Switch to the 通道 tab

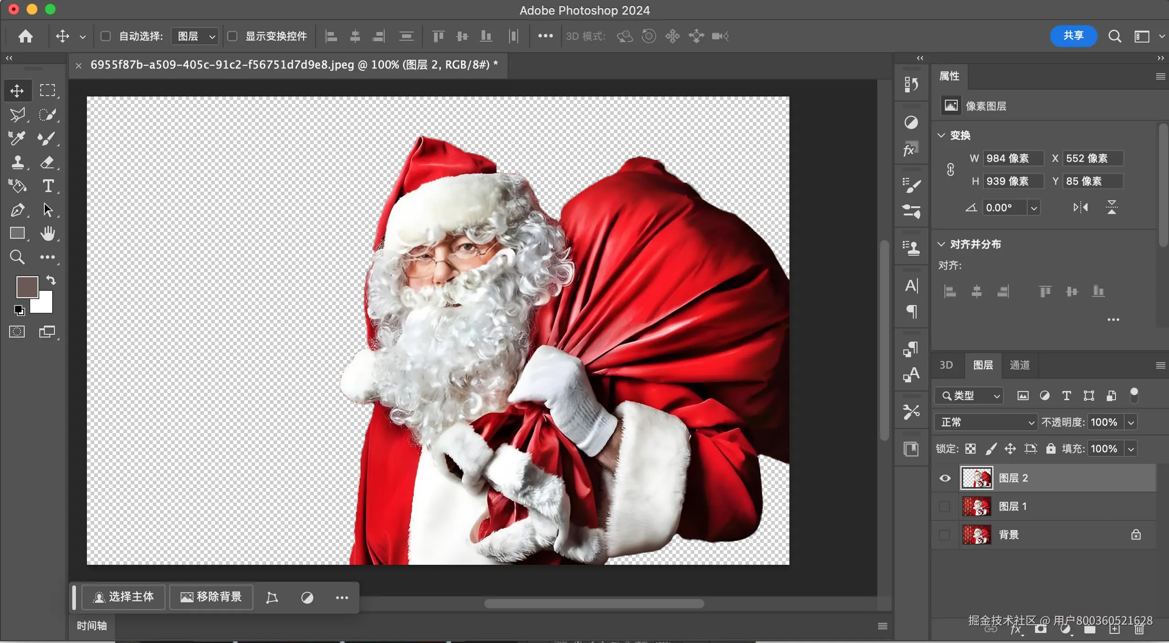pyautogui.click(x=1019, y=365)
